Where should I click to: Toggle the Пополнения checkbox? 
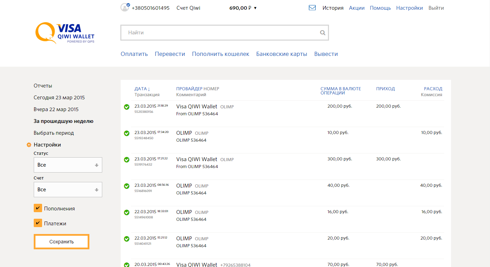[x=38, y=208]
